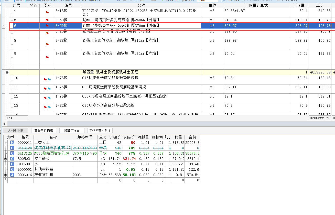The image size is (335, 215).
Task: Open the 统筹工程量 tab
Action: point(72,131)
